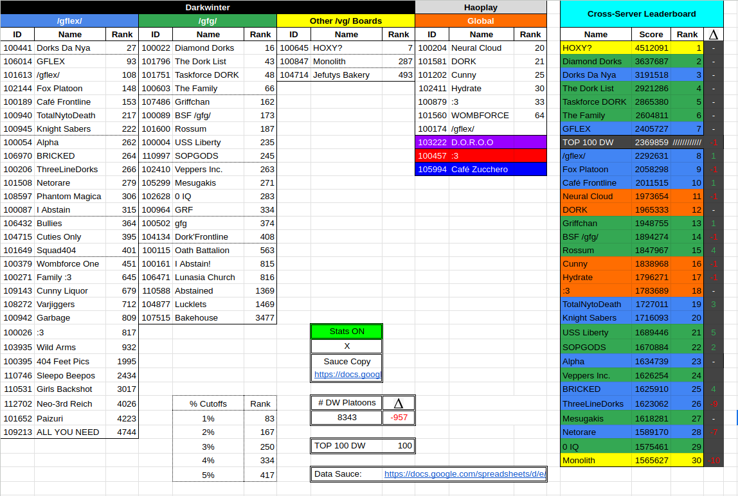The height and width of the screenshot is (496, 738).
Task: Select the 5% cutoff cell
Action: [x=208, y=475]
